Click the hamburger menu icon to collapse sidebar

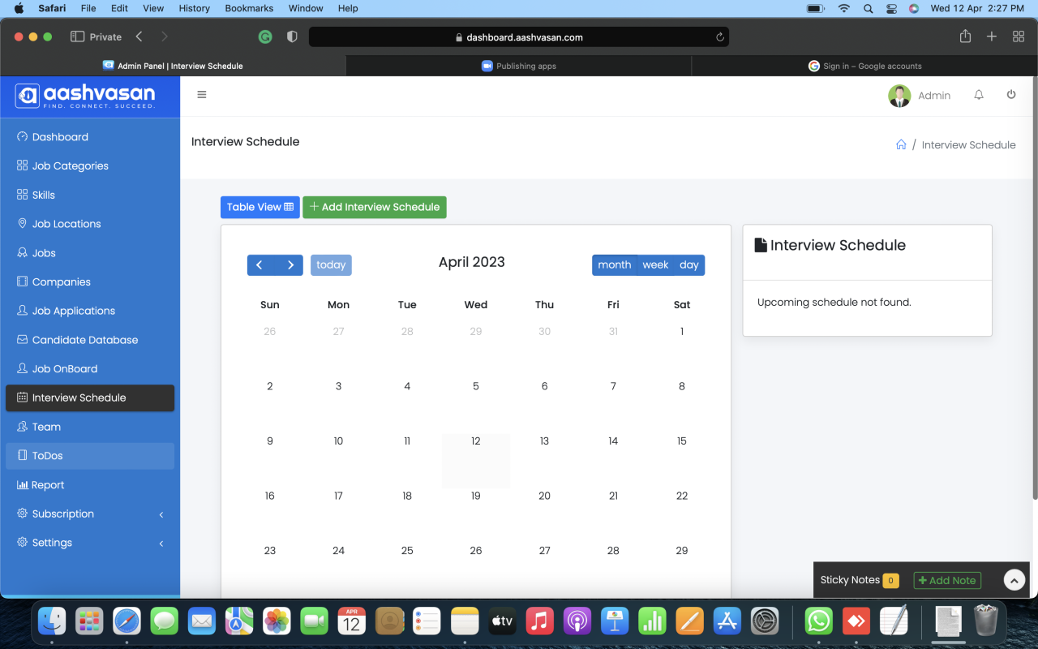202,95
